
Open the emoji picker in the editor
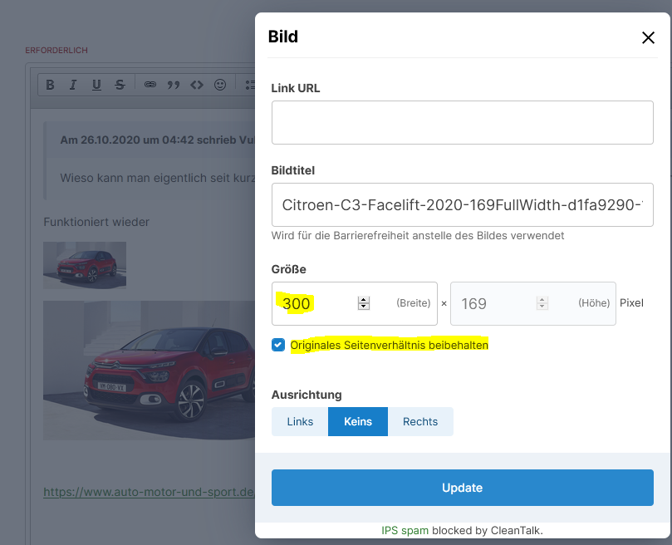tap(220, 85)
